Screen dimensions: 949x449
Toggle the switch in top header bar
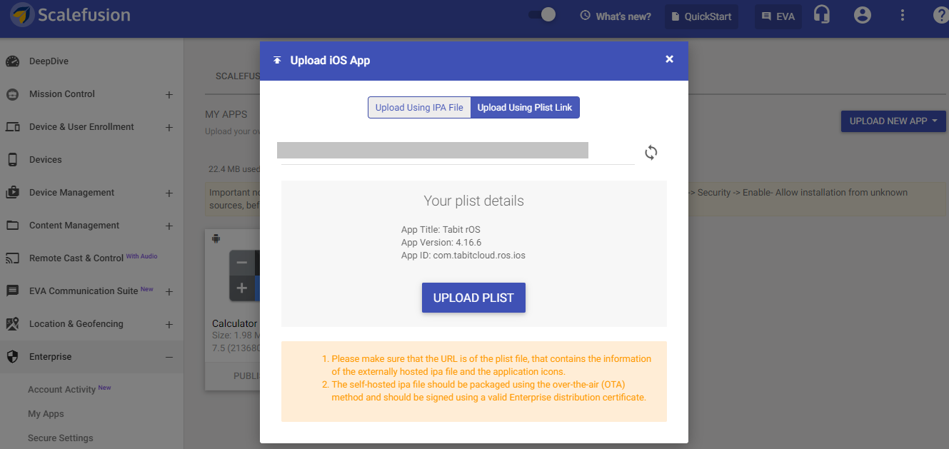(542, 15)
